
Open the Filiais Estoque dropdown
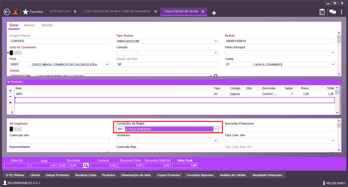tap(333, 53)
